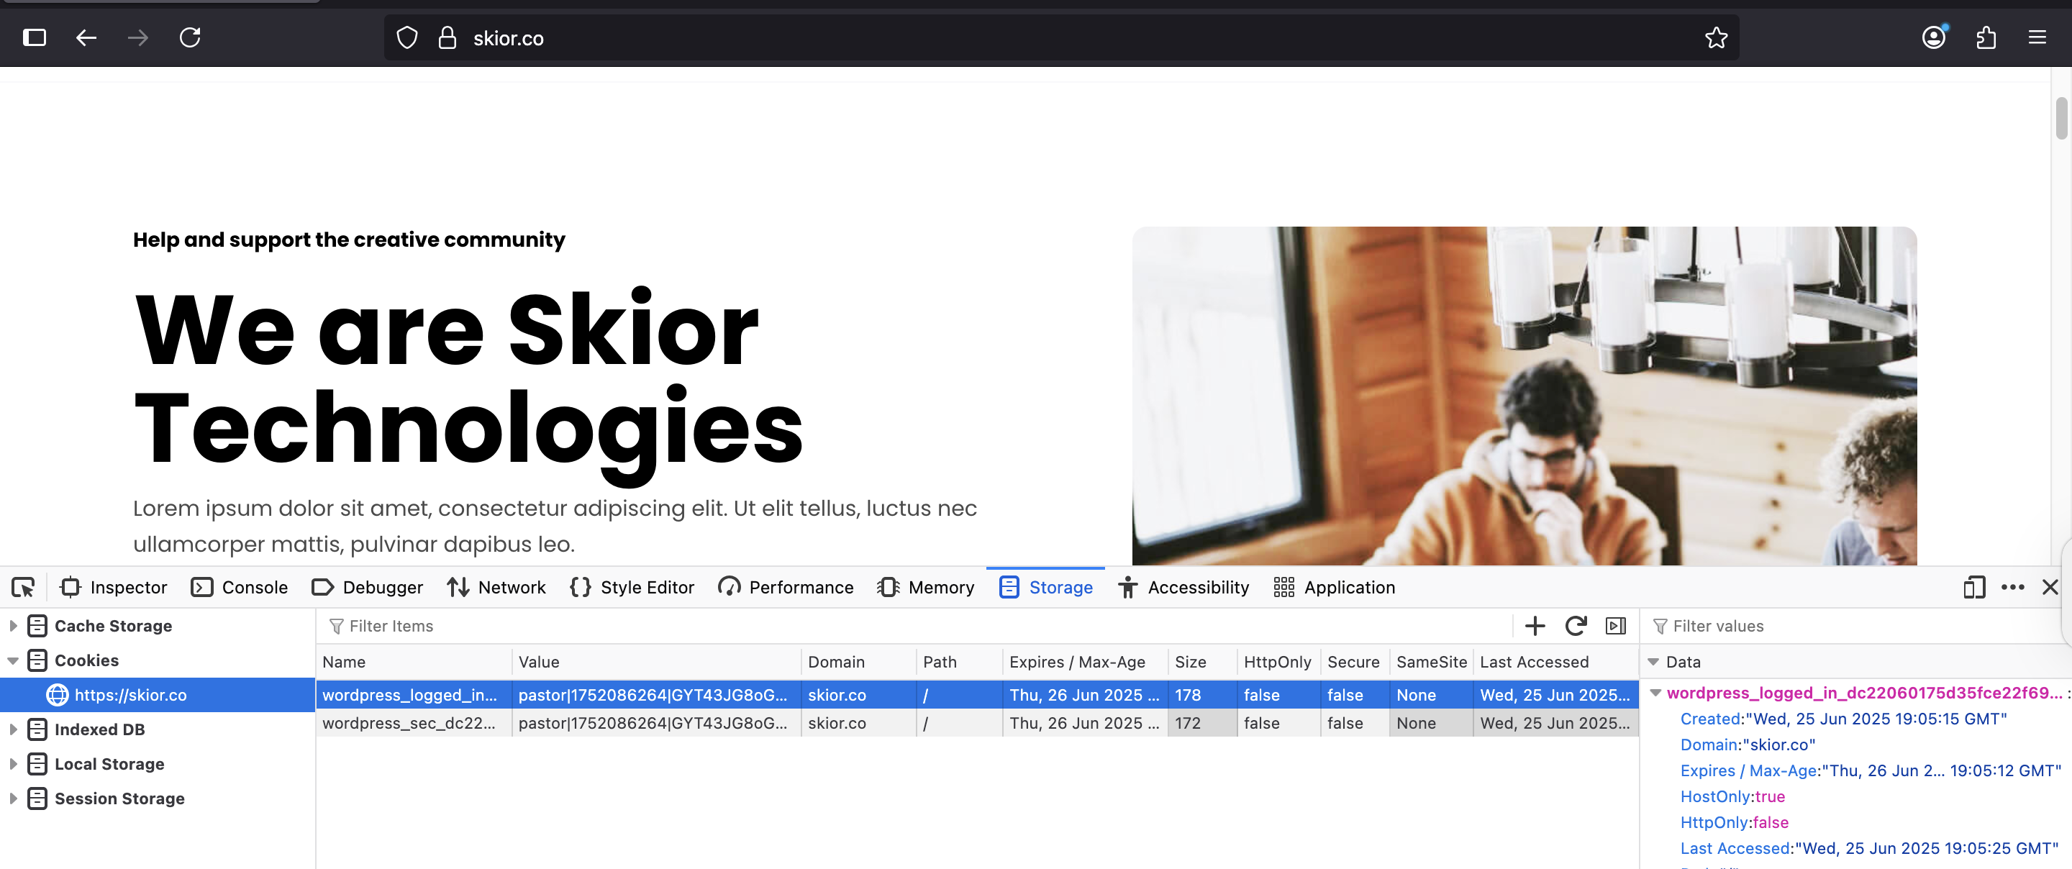Activate the element picker tool

(22, 588)
